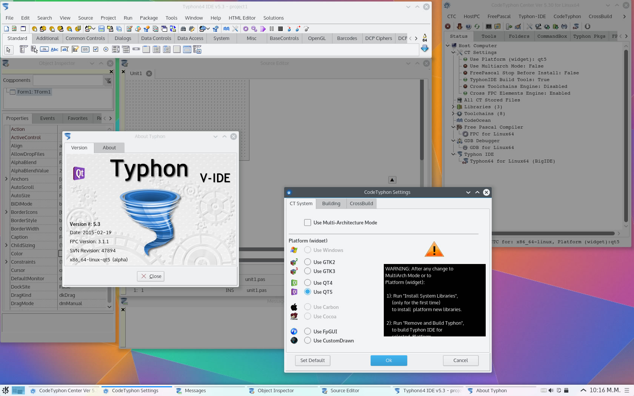Open the KDE application launcher

click(x=6, y=390)
